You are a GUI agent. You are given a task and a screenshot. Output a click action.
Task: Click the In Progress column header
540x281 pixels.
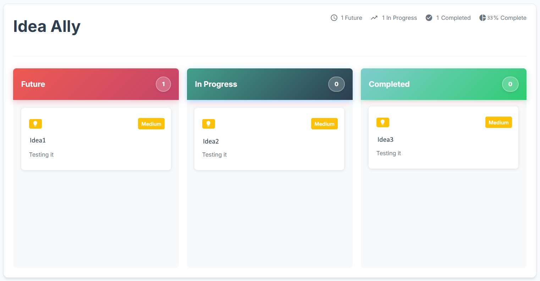click(216, 84)
